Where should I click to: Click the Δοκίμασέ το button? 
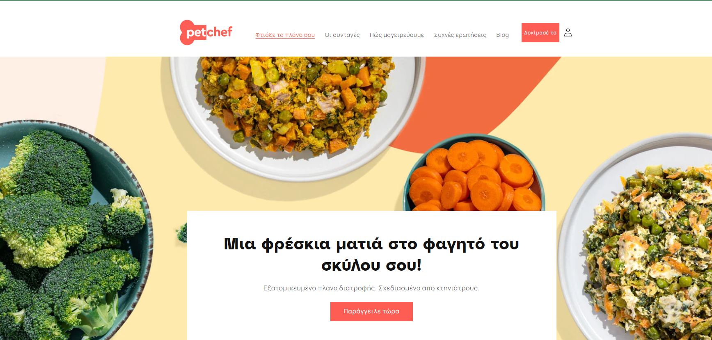tap(540, 32)
